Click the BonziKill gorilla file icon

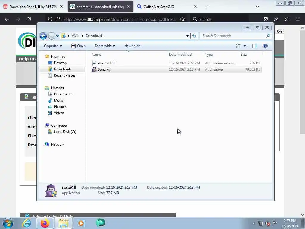tap(94, 69)
